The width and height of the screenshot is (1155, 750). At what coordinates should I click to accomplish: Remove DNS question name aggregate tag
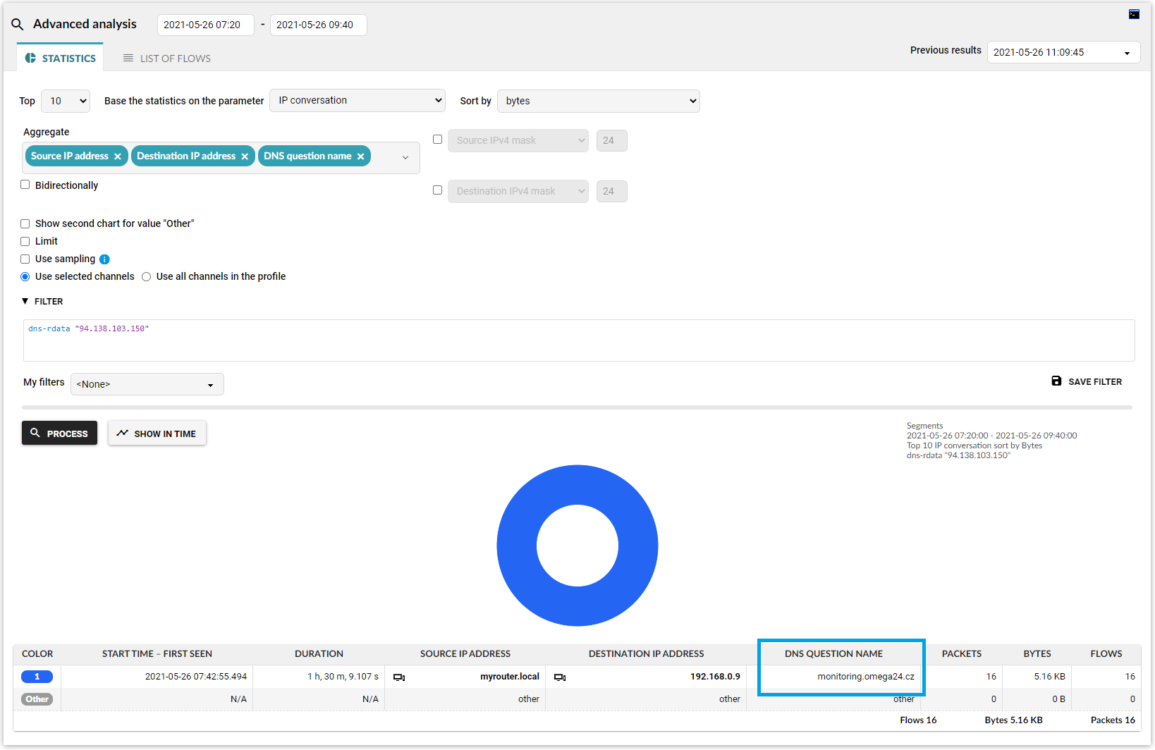pos(360,156)
